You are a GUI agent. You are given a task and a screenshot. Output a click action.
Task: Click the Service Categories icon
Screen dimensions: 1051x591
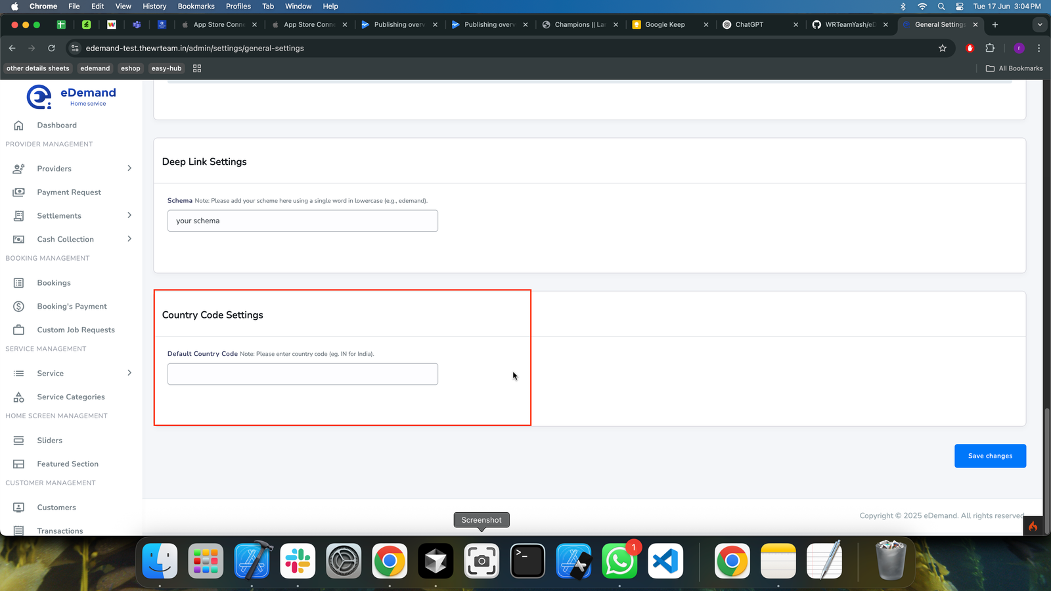(18, 397)
